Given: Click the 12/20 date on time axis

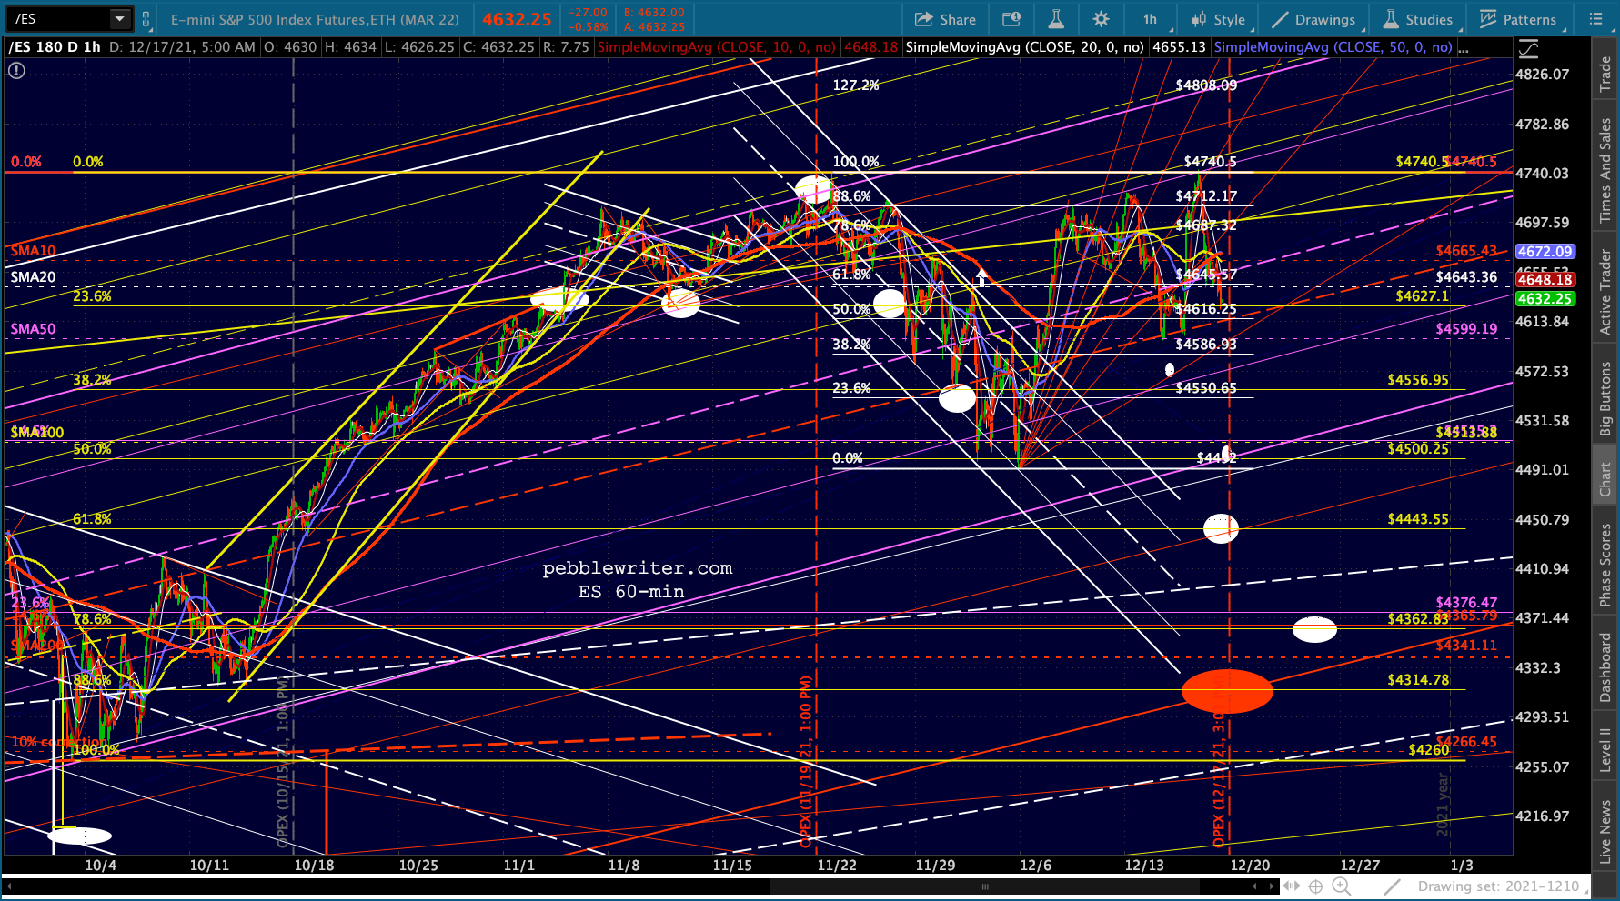Looking at the screenshot, I should [x=1250, y=866].
